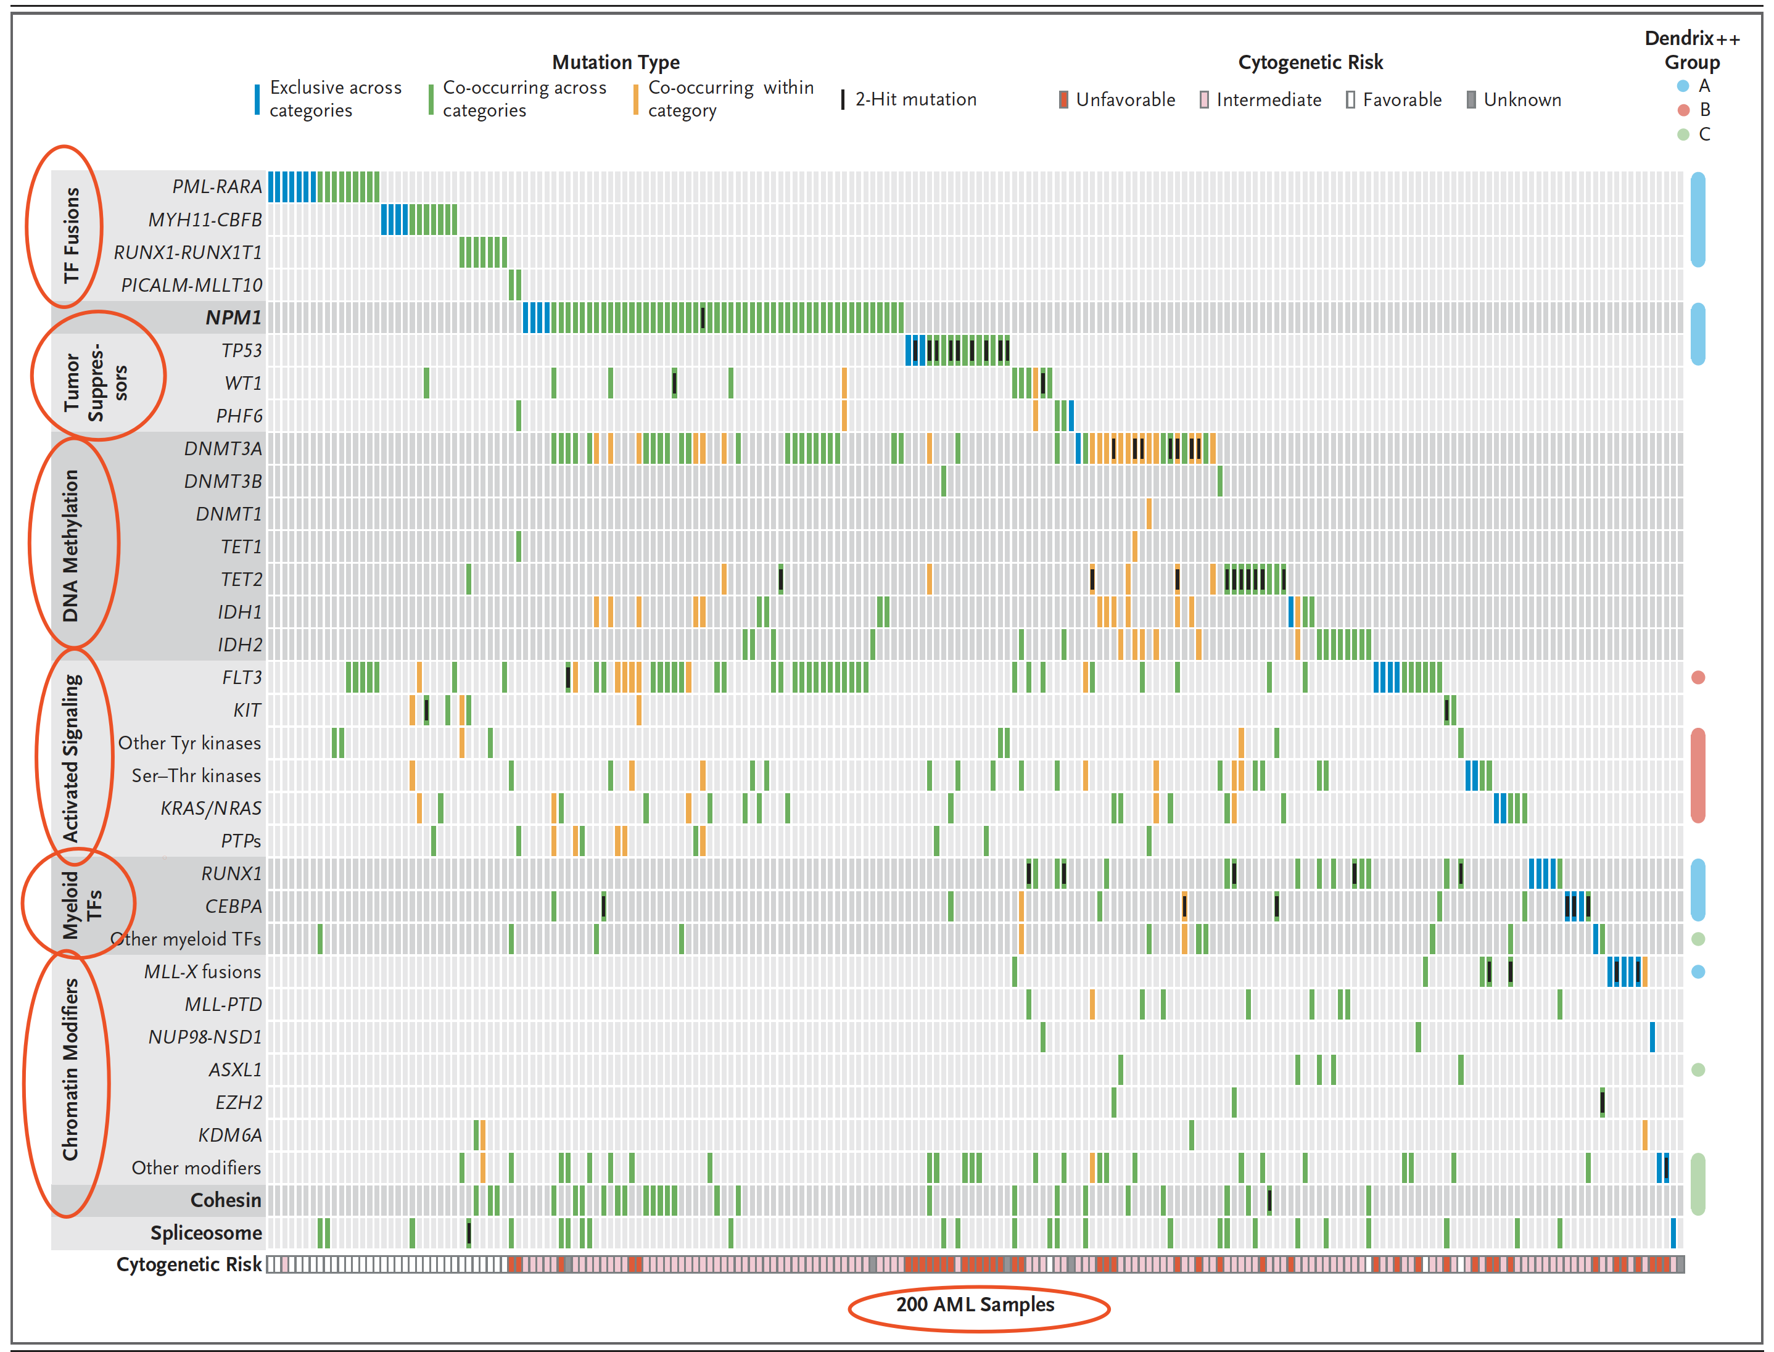Click the 'Mutation Type' legend heading
This screenshot has width=1774, height=1352.
[x=616, y=62]
